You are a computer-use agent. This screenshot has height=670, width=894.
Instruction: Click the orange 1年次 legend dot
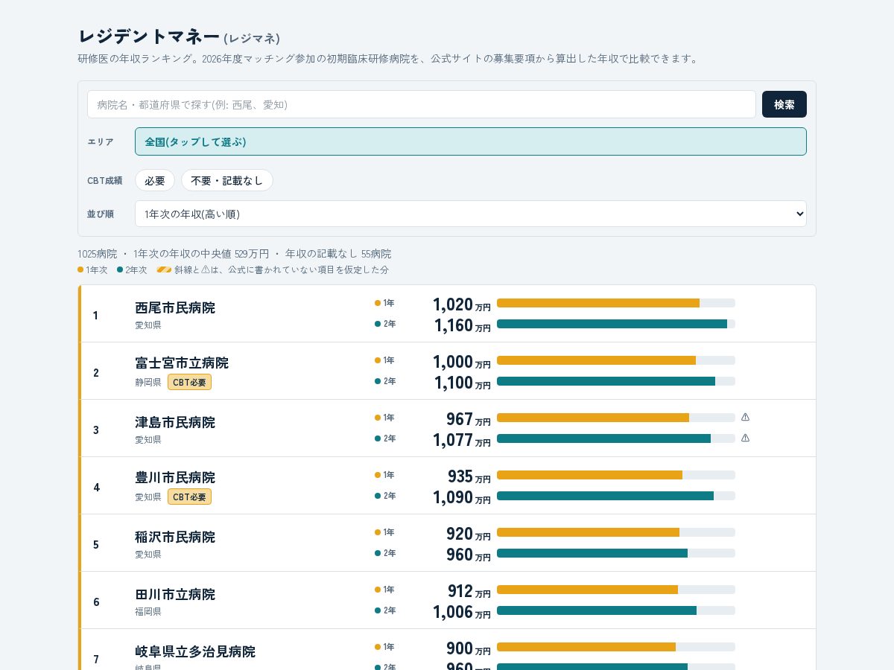pyautogui.click(x=80, y=269)
